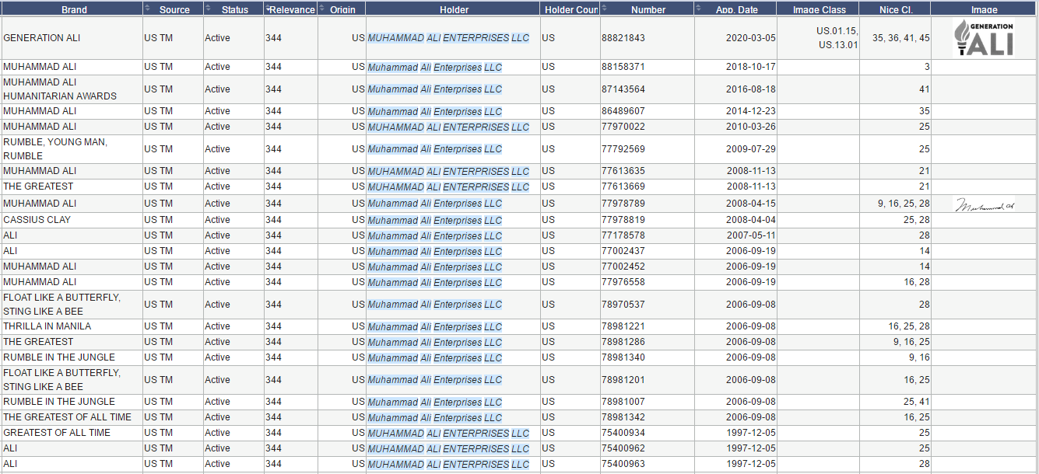This screenshot has height=474, width=1039.
Task: Select the trademark number 75400962
Action: click(x=623, y=448)
